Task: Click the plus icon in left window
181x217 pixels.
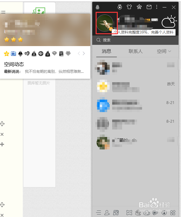Action: 2,144
